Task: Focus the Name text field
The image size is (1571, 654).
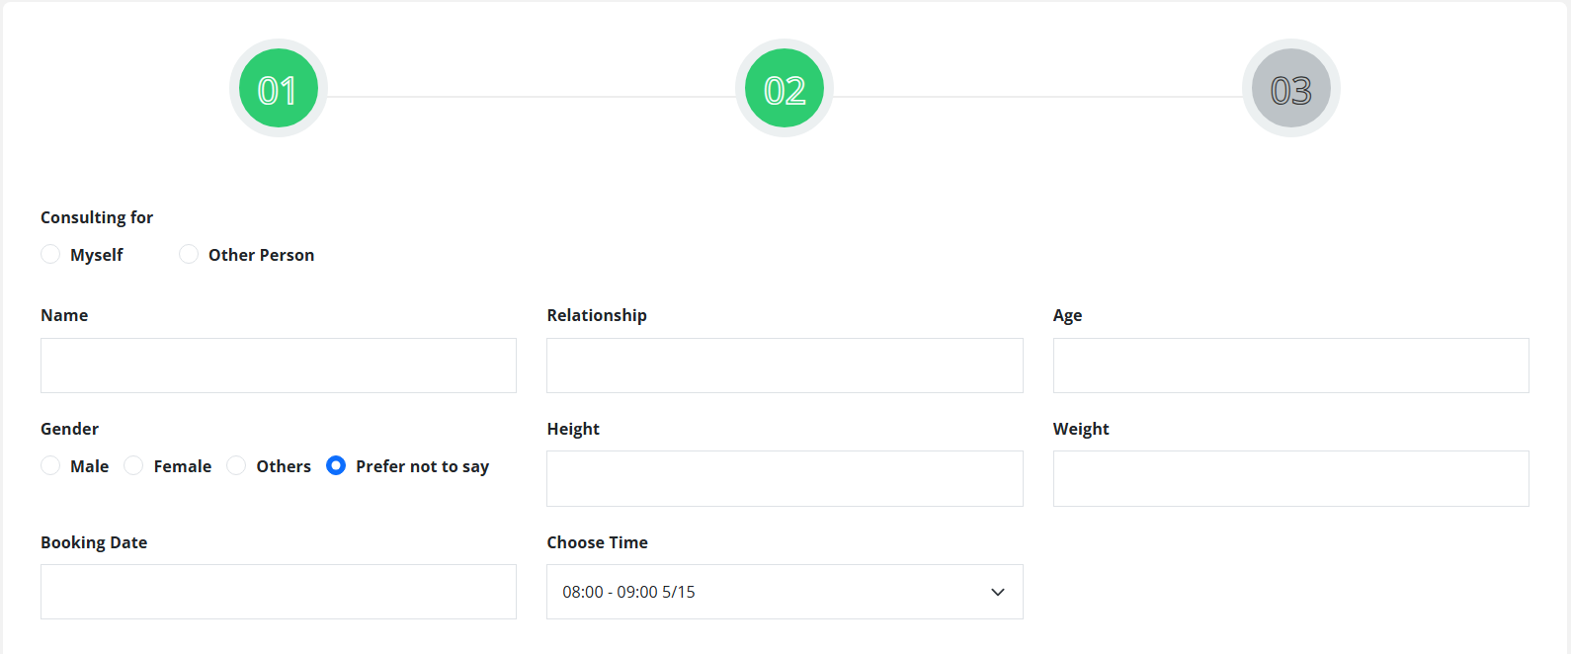Action: click(278, 366)
